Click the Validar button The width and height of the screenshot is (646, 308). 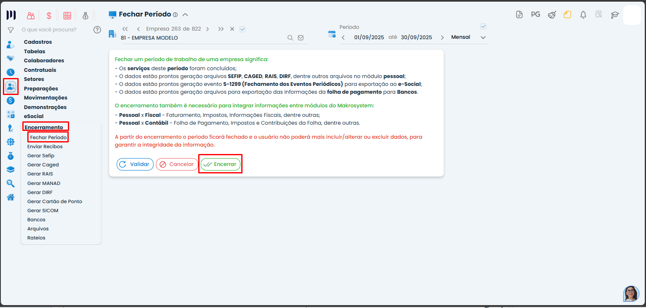pyautogui.click(x=135, y=164)
